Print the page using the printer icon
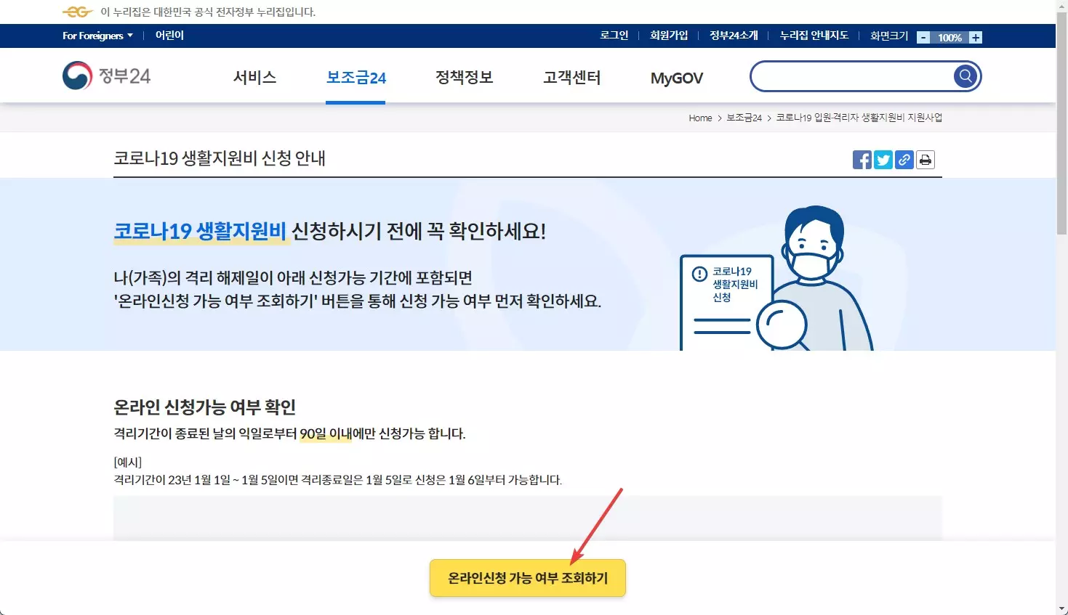The width and height of the screenshot is (1068, 615). point(925,160)
